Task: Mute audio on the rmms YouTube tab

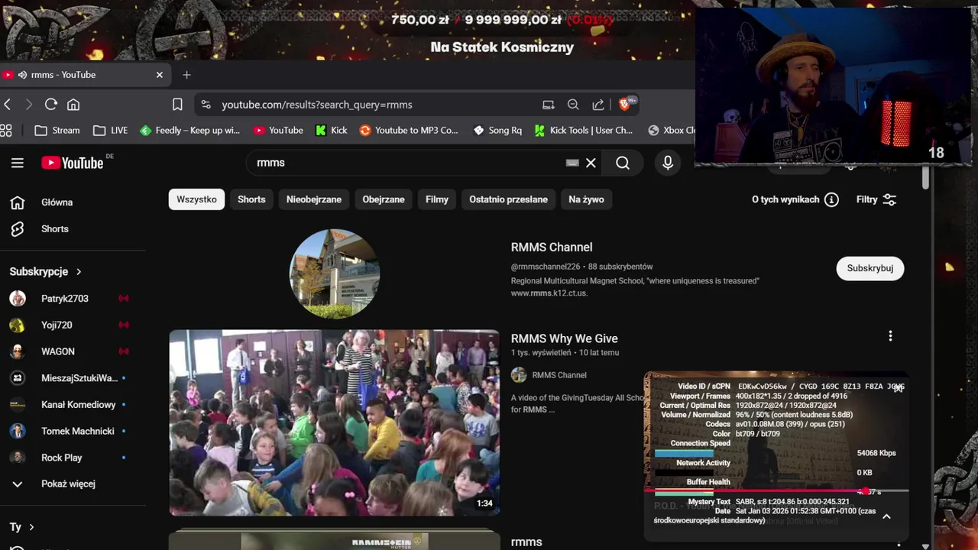Action: click(x=23, y=75)
